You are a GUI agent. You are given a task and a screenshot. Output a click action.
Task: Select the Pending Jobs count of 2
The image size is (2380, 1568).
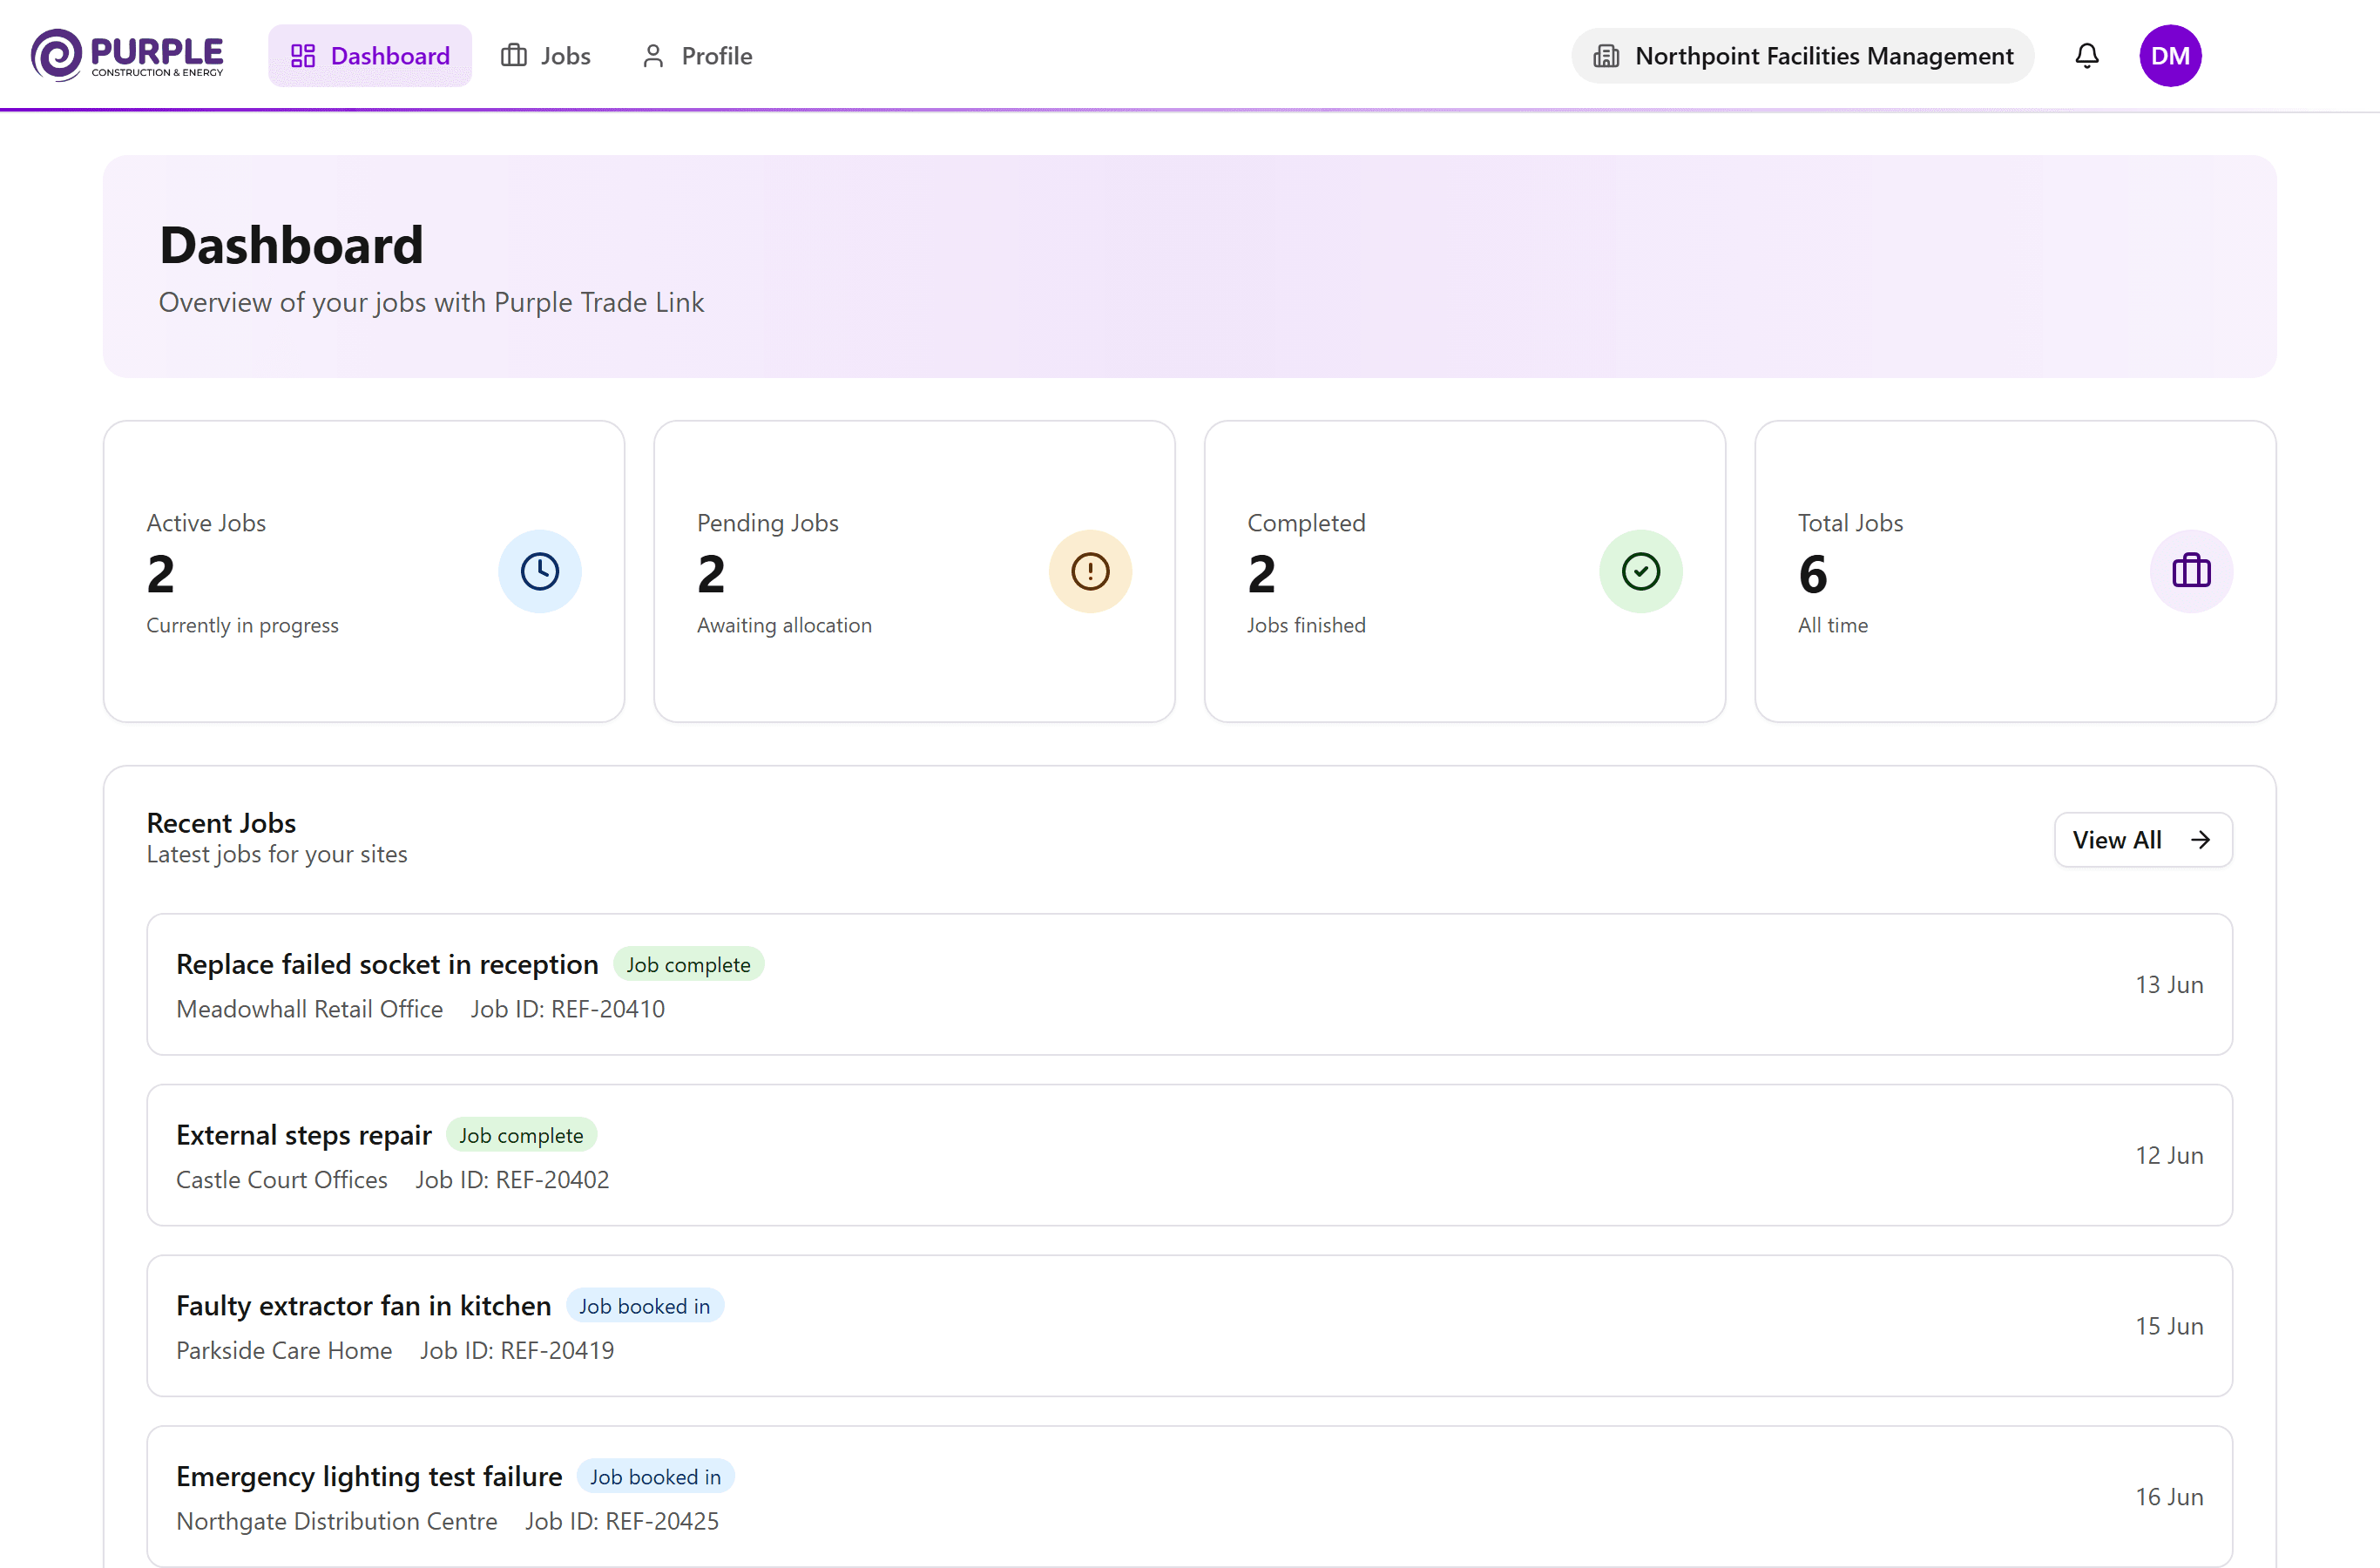click(711, 575)
